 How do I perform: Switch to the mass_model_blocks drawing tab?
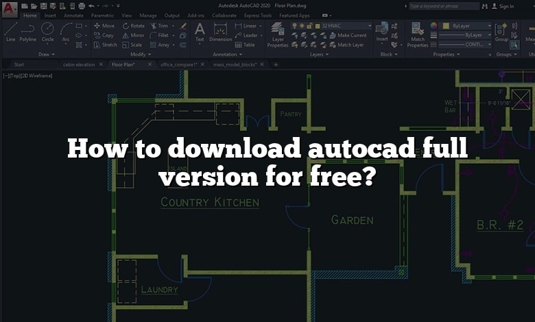(x=235, y=64)
